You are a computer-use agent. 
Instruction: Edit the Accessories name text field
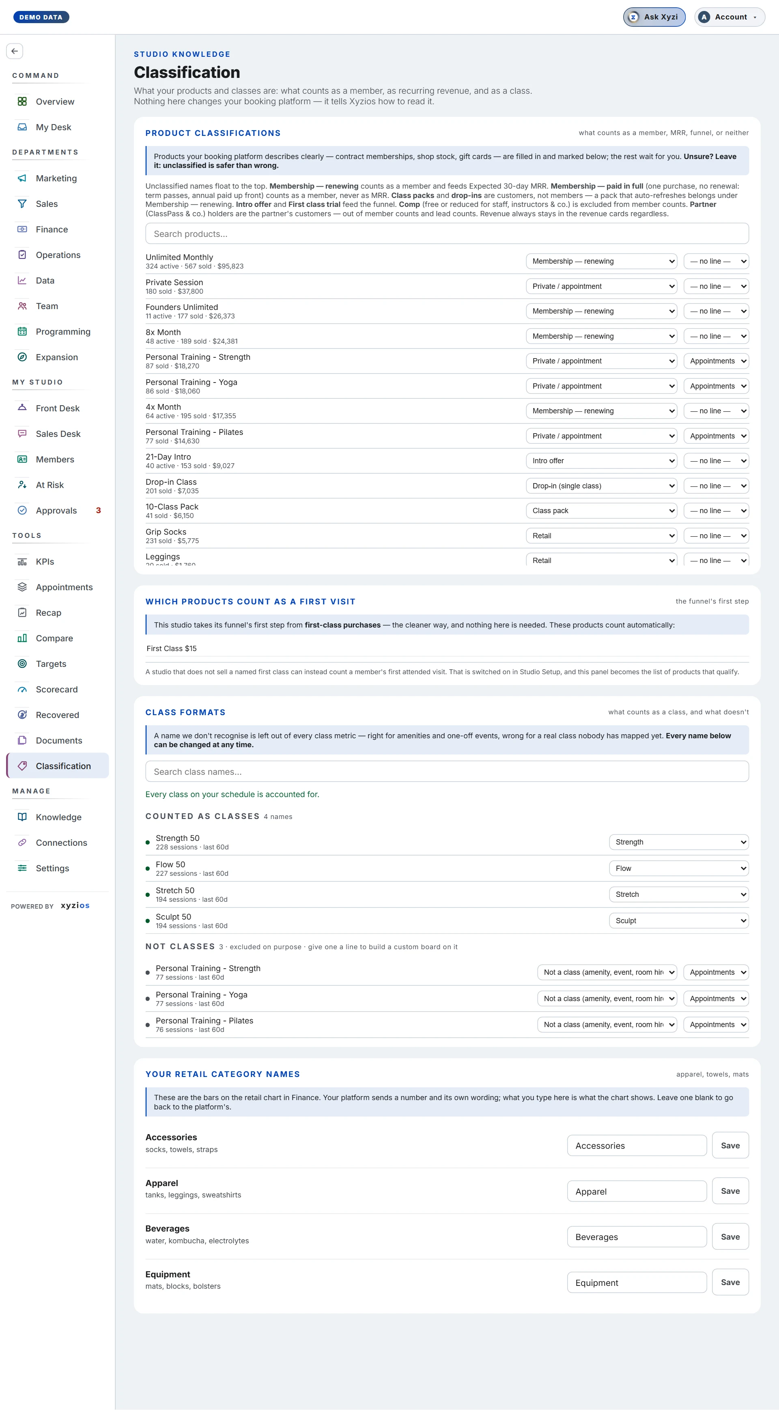[x=637, y=1146]
